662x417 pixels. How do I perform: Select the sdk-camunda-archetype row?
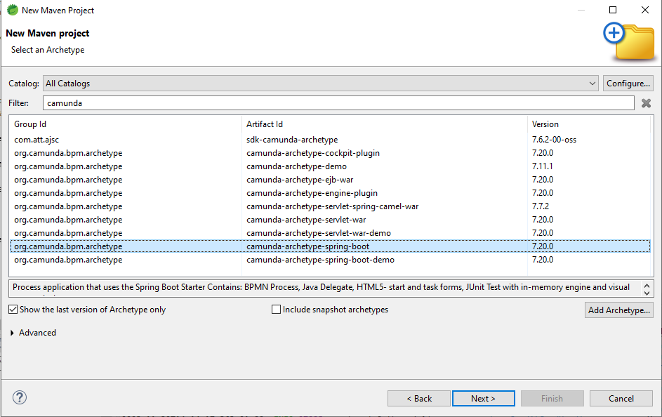pyautogui.click(x=330, y=140)
